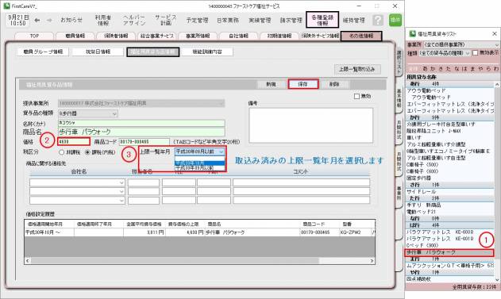The image size is (501, 299).
Task: Toggle the 無効表示 checkbox in list window
Action: tap(475, 53)
